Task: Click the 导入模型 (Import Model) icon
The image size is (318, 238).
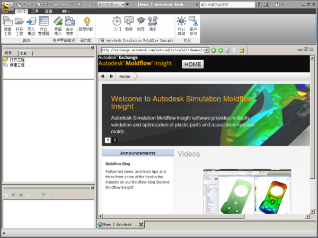Action: point(31,26)
